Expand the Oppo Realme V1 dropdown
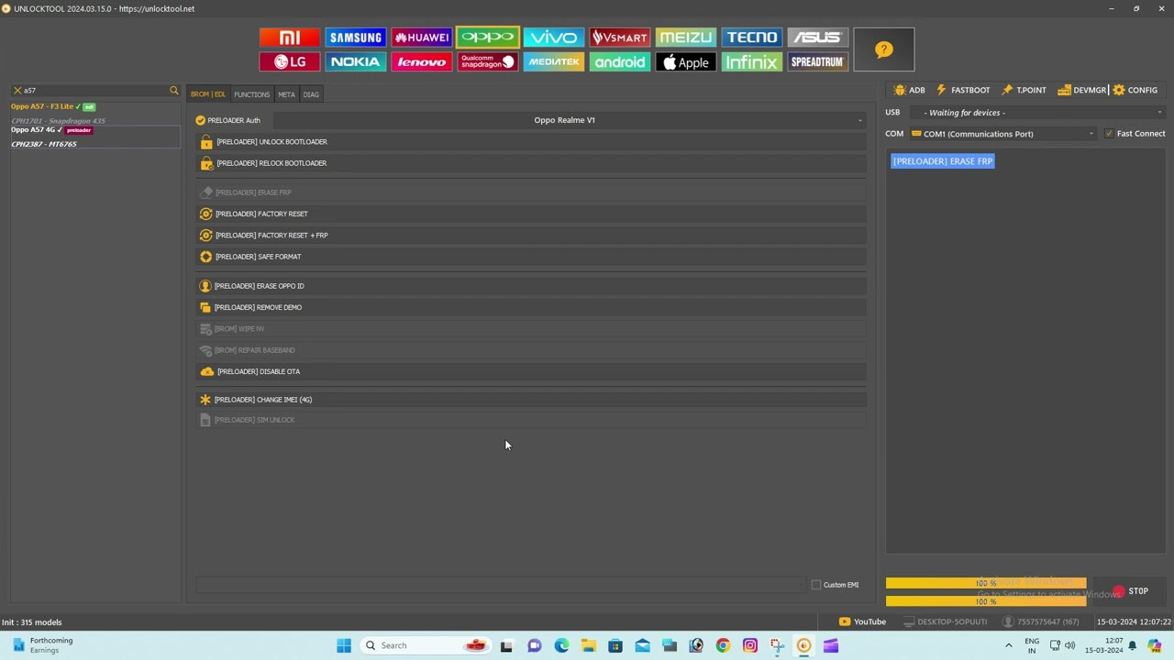1174x660 pixels. [x=569, y=120]
